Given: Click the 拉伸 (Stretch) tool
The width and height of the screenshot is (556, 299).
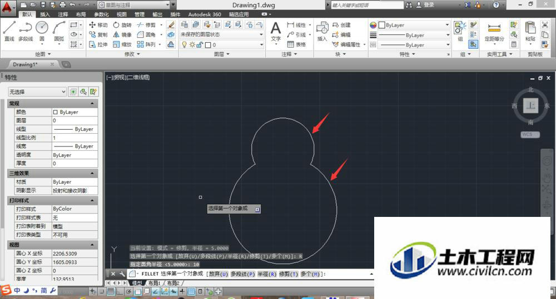Looking at the screenshot, I should tap(98, 44).
